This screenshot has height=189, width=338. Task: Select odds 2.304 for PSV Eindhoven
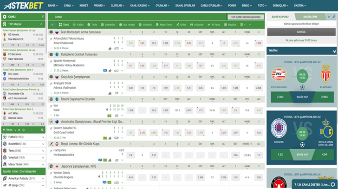(x=280, y=97)
